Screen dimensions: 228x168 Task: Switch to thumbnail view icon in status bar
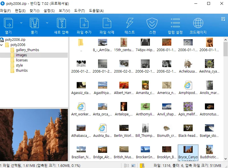coord(133,165)
